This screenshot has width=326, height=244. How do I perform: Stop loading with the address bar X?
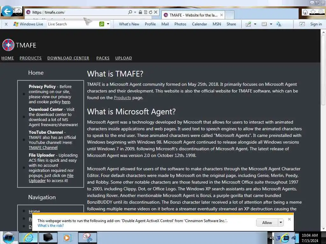(x=155, y=12)
